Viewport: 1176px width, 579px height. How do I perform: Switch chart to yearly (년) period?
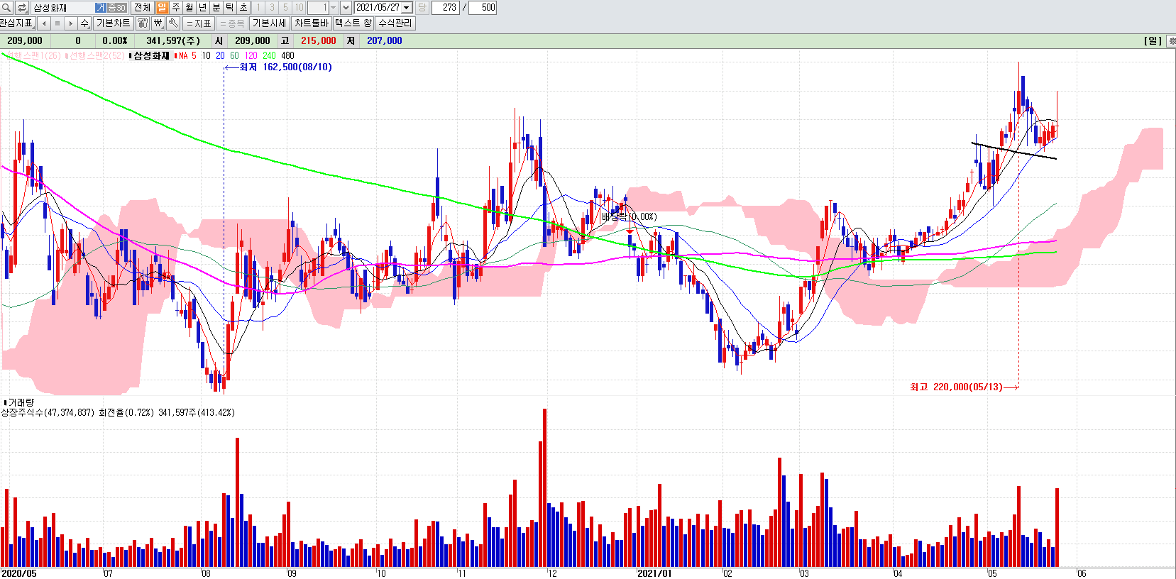(x=202, y=8)
